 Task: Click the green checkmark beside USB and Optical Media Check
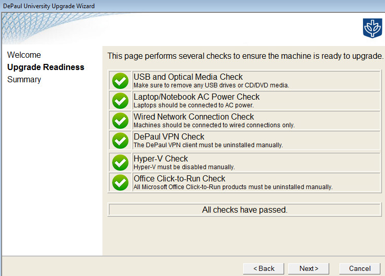pyautogui.click(x=120, y=81)
